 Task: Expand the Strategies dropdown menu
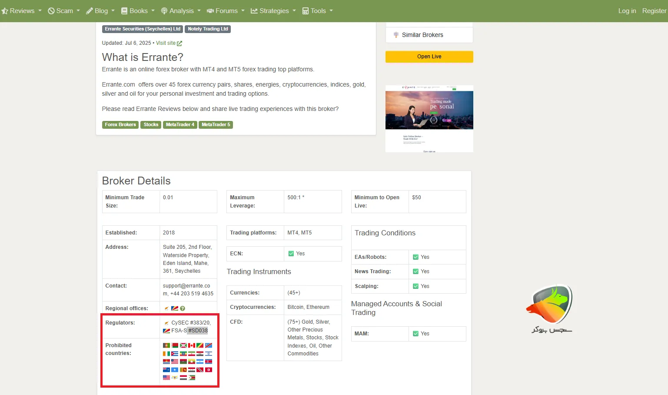(273, 11)
